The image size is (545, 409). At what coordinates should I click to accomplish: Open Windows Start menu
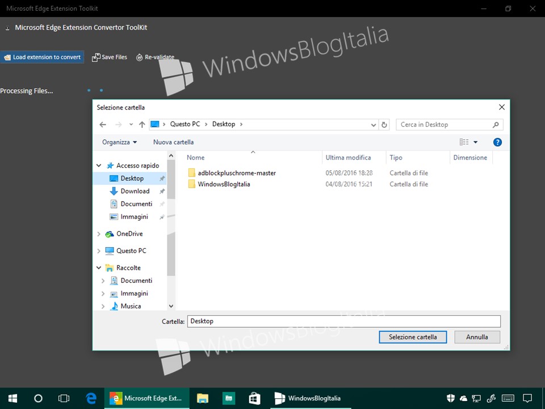coord(13,399)
